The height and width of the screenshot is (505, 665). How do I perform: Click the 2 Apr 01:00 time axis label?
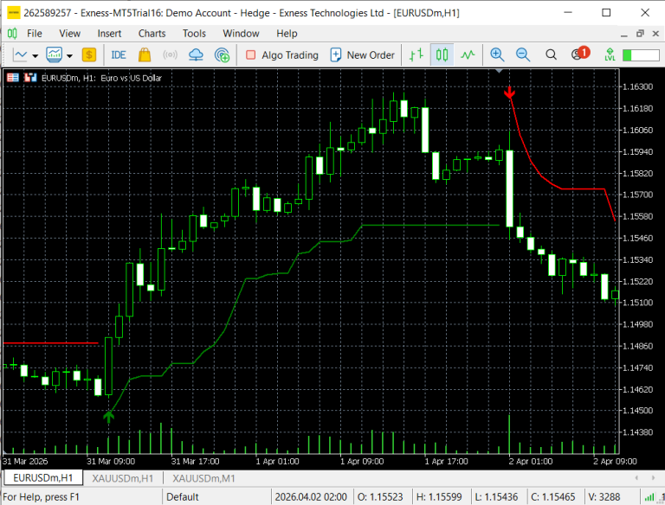(531, 462)
